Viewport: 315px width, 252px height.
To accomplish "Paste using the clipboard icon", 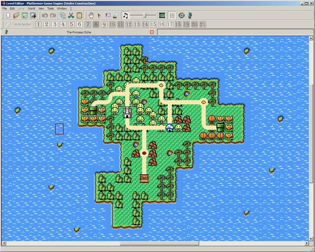I will [x=79, y=15].
